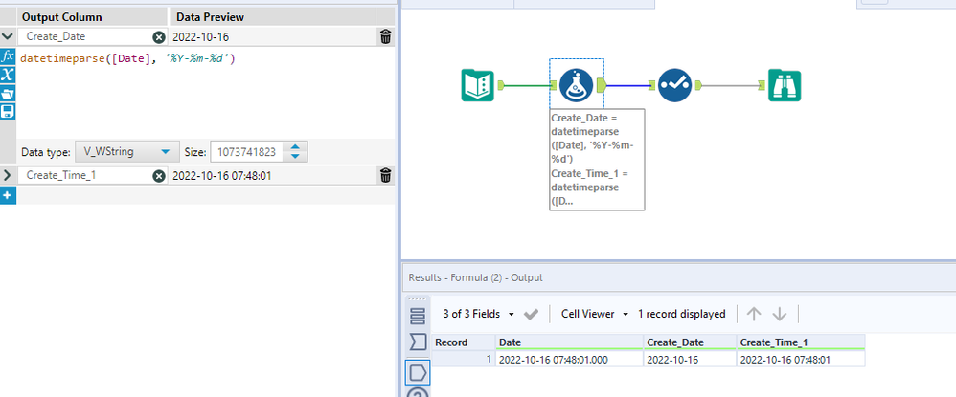Clear the Create_Date column name

click(x=158, y=37)
